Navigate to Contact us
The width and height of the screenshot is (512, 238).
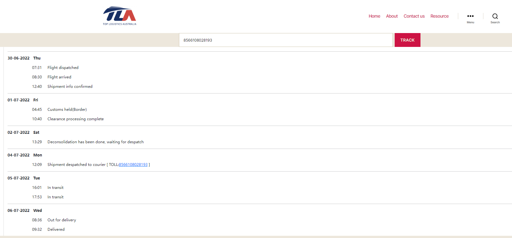pyautogui.click(x=414, y=16)
